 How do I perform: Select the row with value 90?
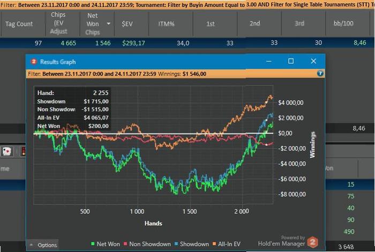coord(350,220)
